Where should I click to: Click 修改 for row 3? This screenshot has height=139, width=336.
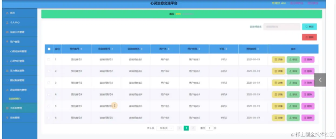293,83
